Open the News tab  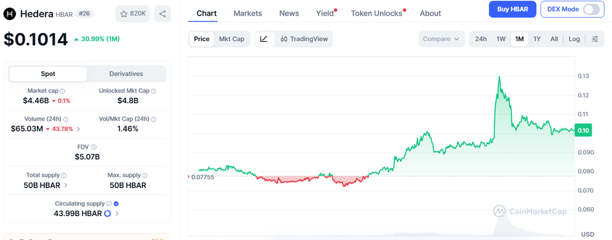(289, 13)
